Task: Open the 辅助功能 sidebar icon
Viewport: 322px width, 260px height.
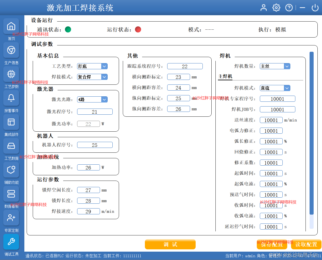Action: click(11, 170)
